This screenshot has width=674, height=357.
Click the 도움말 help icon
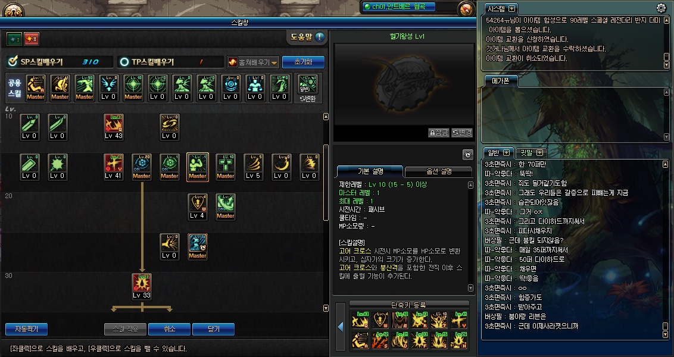319,37
